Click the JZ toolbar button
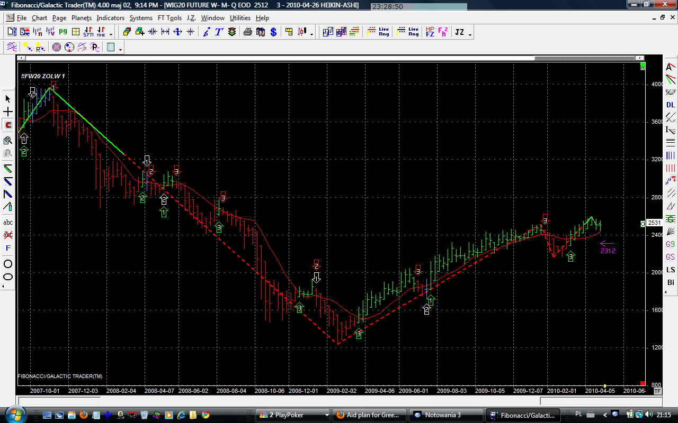 pos(459,32)
